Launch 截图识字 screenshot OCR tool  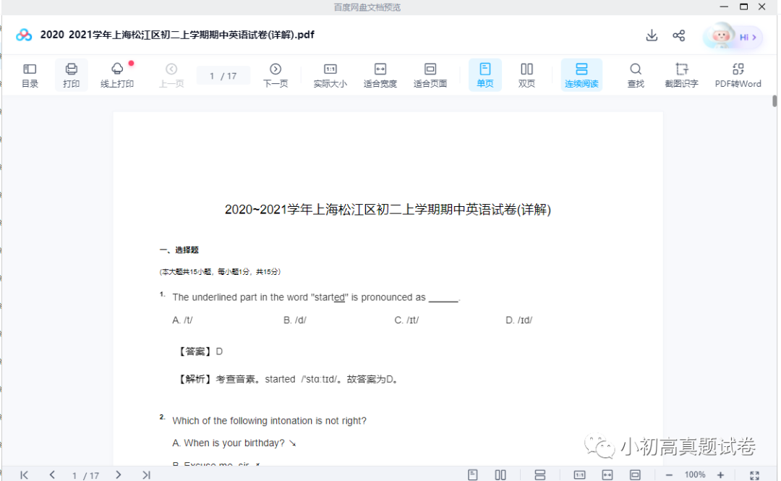click(681, 75)
